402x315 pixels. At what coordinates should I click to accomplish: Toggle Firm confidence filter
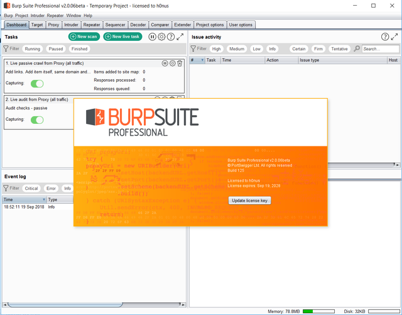[x=318, y=49]
